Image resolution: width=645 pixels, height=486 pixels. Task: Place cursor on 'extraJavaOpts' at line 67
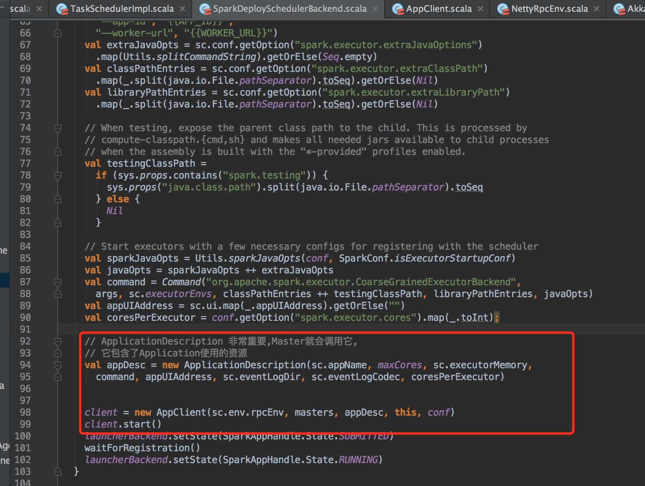point(142,45)
